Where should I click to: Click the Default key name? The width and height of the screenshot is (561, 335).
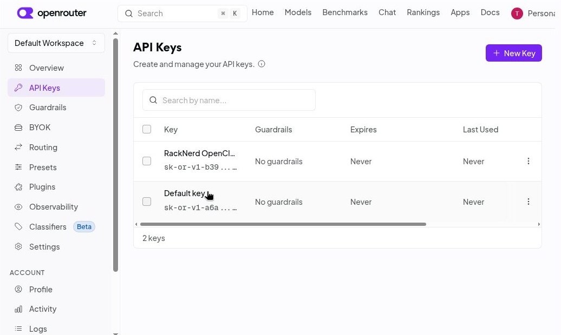tap(184, 193)
